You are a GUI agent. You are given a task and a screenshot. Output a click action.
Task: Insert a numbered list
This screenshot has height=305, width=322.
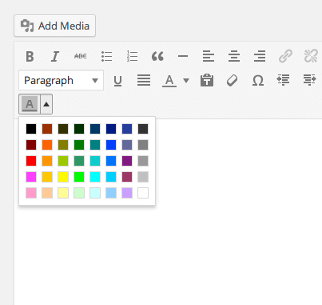tap(132, 56)
